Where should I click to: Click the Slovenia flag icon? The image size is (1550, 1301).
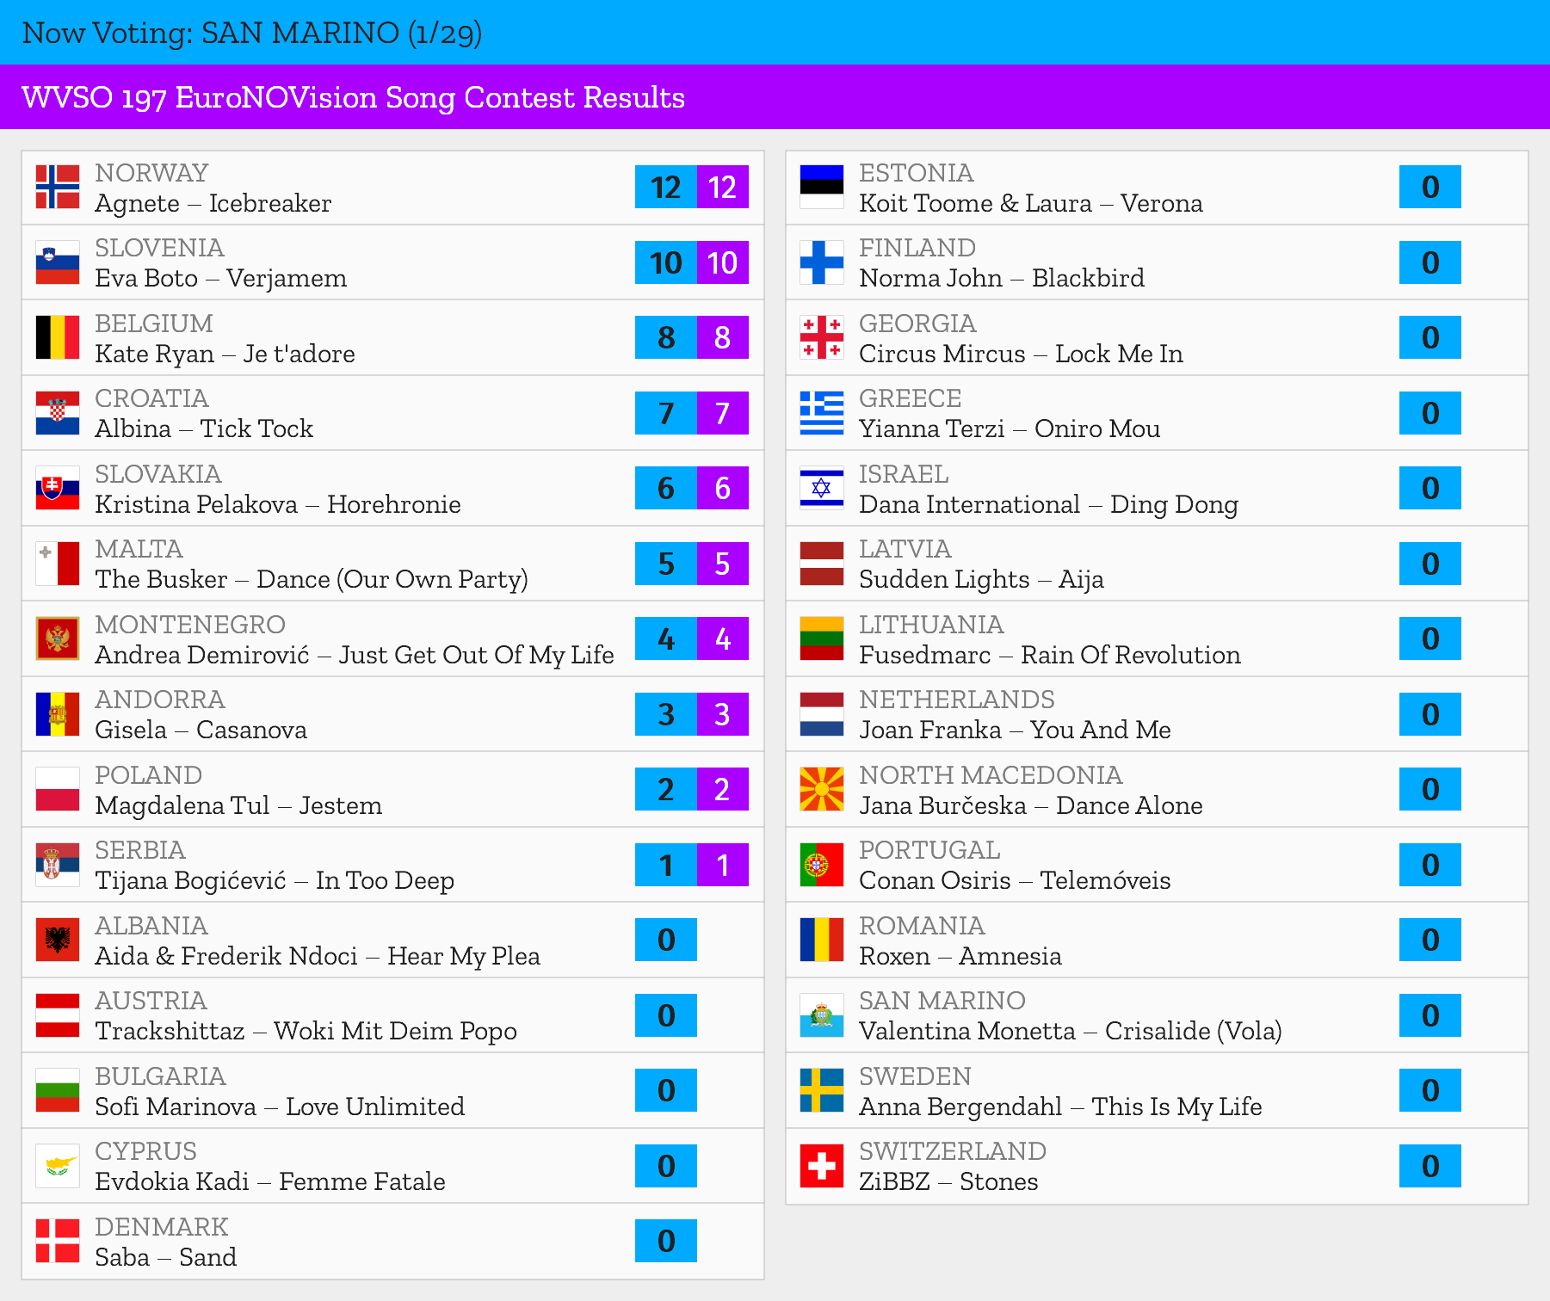click(x=58, y=262)
